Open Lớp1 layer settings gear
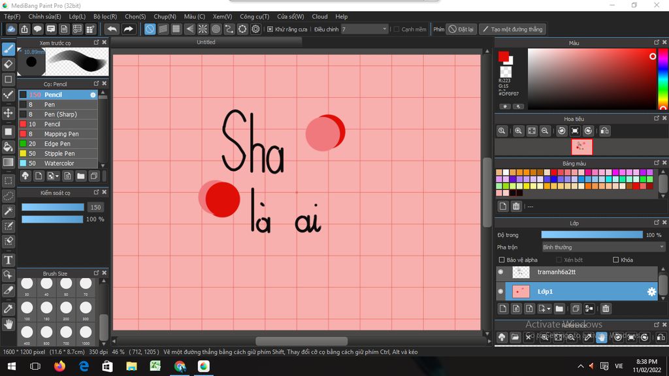 pyautogui.click(x=651, y=292)
